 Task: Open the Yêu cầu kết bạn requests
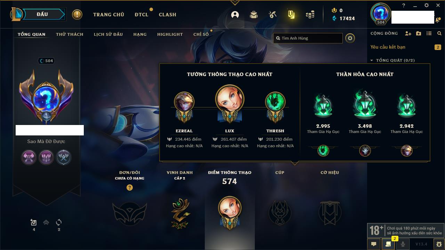388,47
